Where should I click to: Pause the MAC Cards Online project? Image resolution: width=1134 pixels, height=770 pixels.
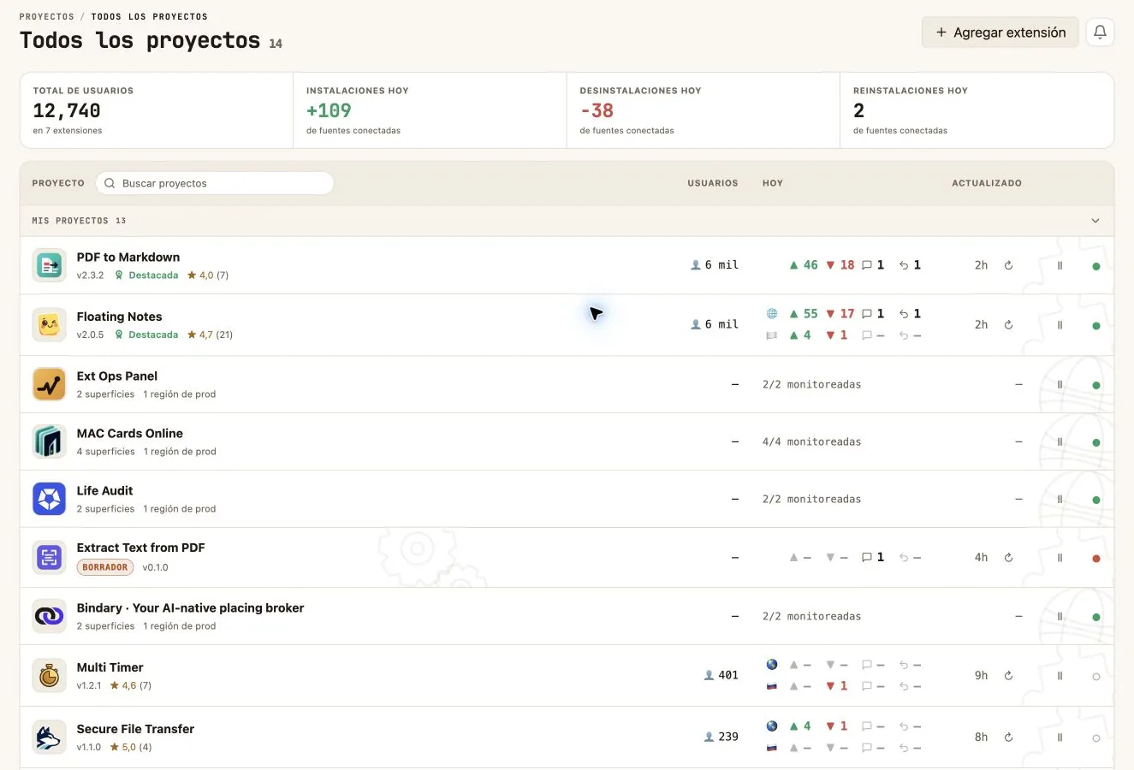[1060, 442]
